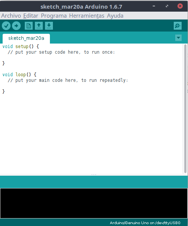Click the console resize handle dots

click(x=94, y=175)
